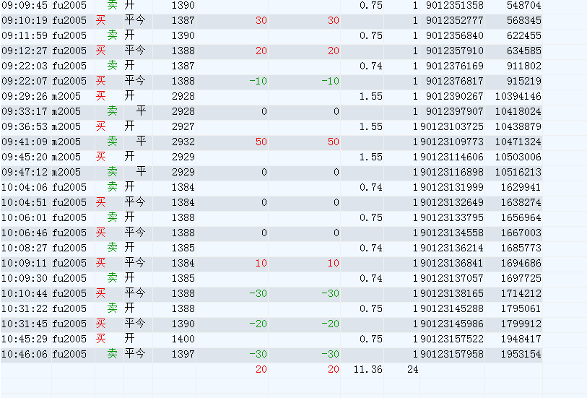This screenshot has height=398, width=587.
Task: Click trade number 9012352777
Action: click(x=454, y=21)
